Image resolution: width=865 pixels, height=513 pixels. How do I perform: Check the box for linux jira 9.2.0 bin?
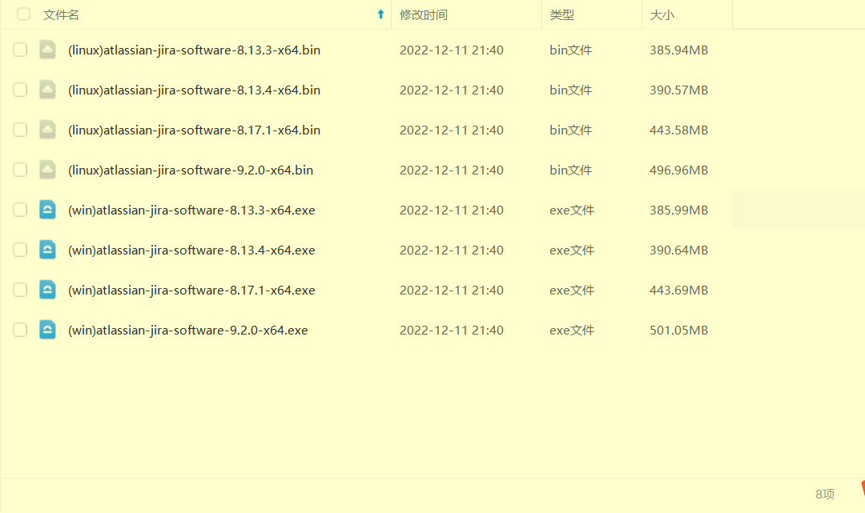20,170
